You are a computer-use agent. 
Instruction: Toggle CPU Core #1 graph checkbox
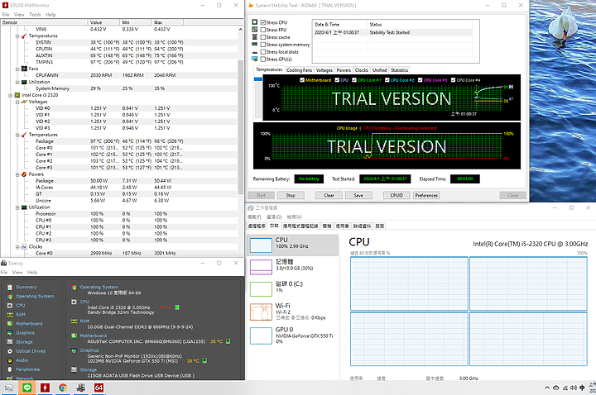coord(354,80)
